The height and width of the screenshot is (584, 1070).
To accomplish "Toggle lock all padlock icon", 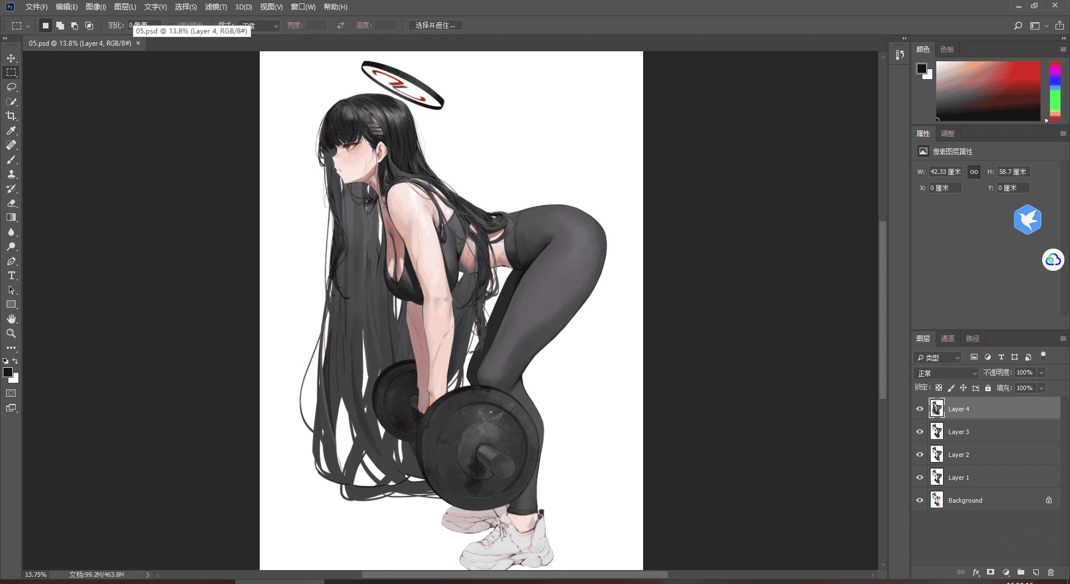I will point(988,388).
